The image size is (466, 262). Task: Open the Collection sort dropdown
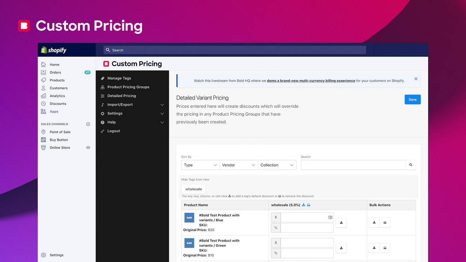click(x=277, y=165)
